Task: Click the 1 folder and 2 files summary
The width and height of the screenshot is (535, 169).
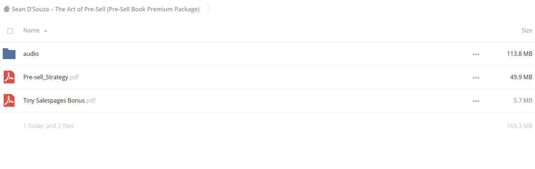Action: tap(49, 126)
